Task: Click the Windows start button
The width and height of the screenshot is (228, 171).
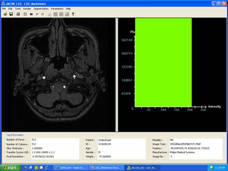Action: 10,168
